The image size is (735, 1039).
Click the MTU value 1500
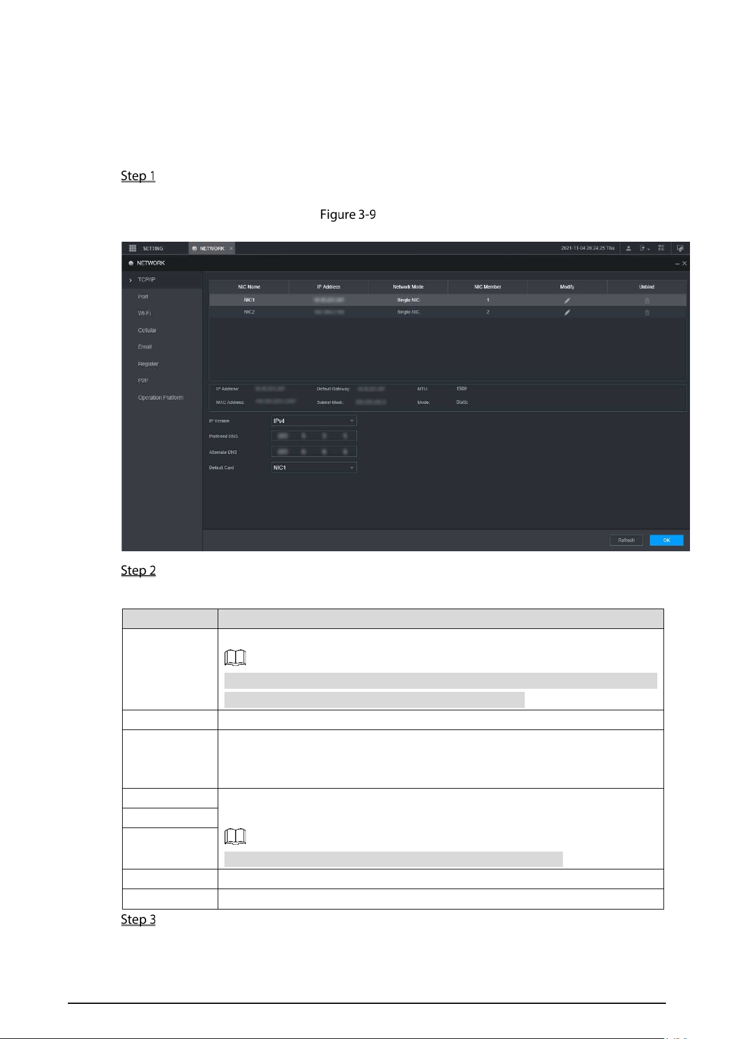(461, 389)
